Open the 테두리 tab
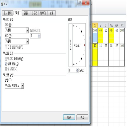This screenshot has height=130, width=130. (34, 13)
